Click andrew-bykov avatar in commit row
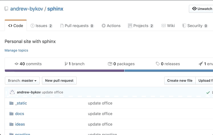 (12, 92)
